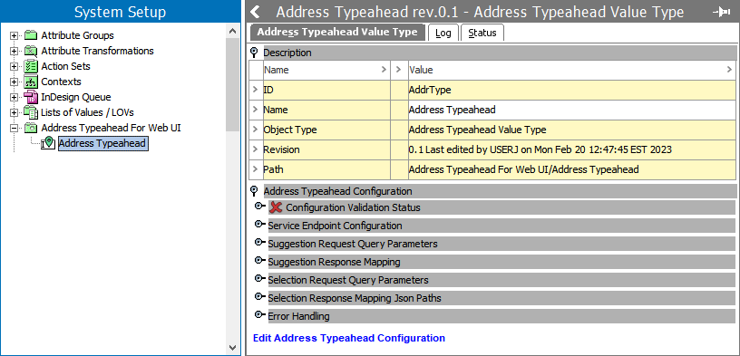Click the Action Sets checklist icon
This screenshot has height=356, width=740.
pyautogui.click(x=31, y=66)
